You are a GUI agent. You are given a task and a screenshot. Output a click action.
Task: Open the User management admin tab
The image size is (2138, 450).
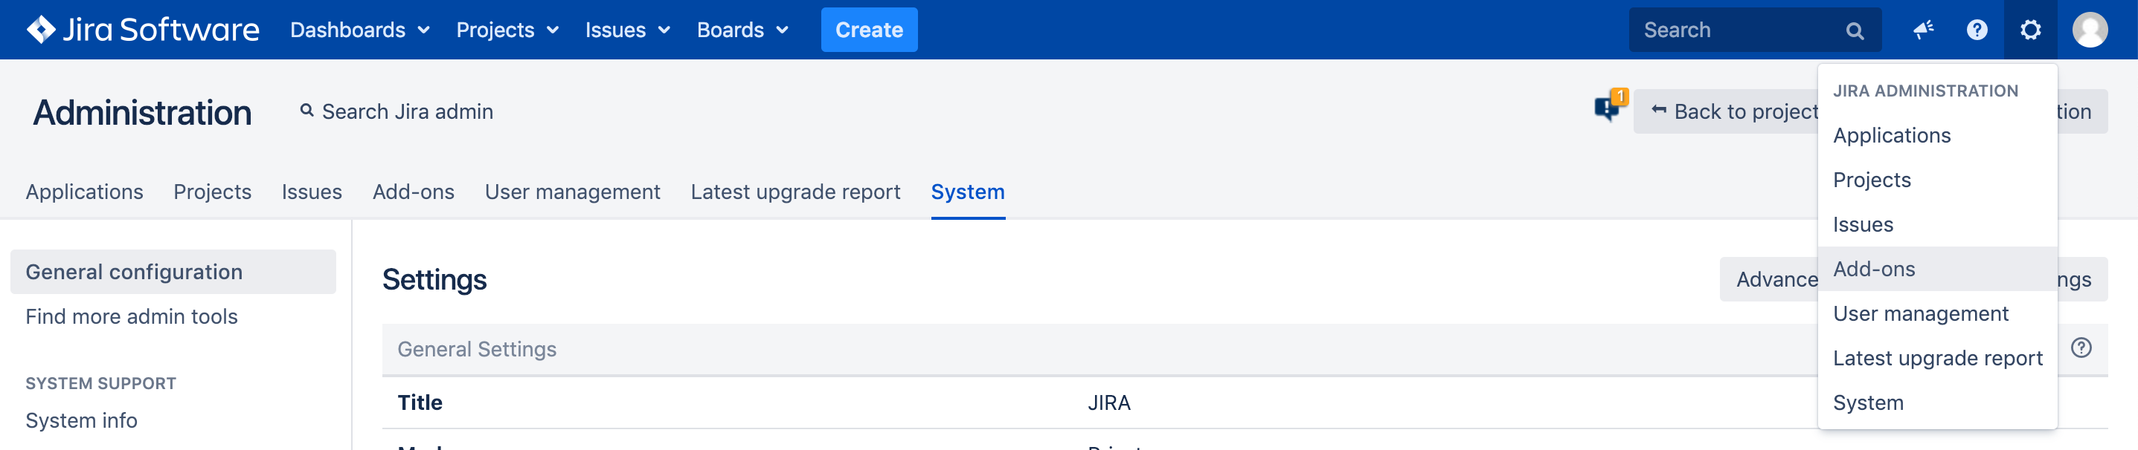573,192
